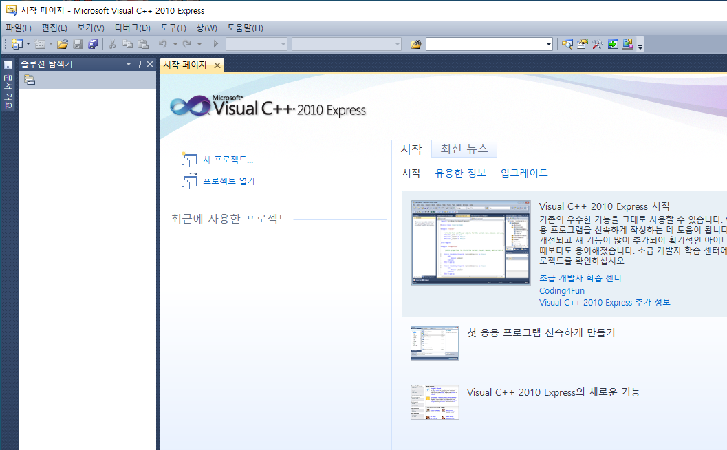Click the Open File folder icon
Screen dimensions: 727x450
pyautogui.click(x=63, y=44)
